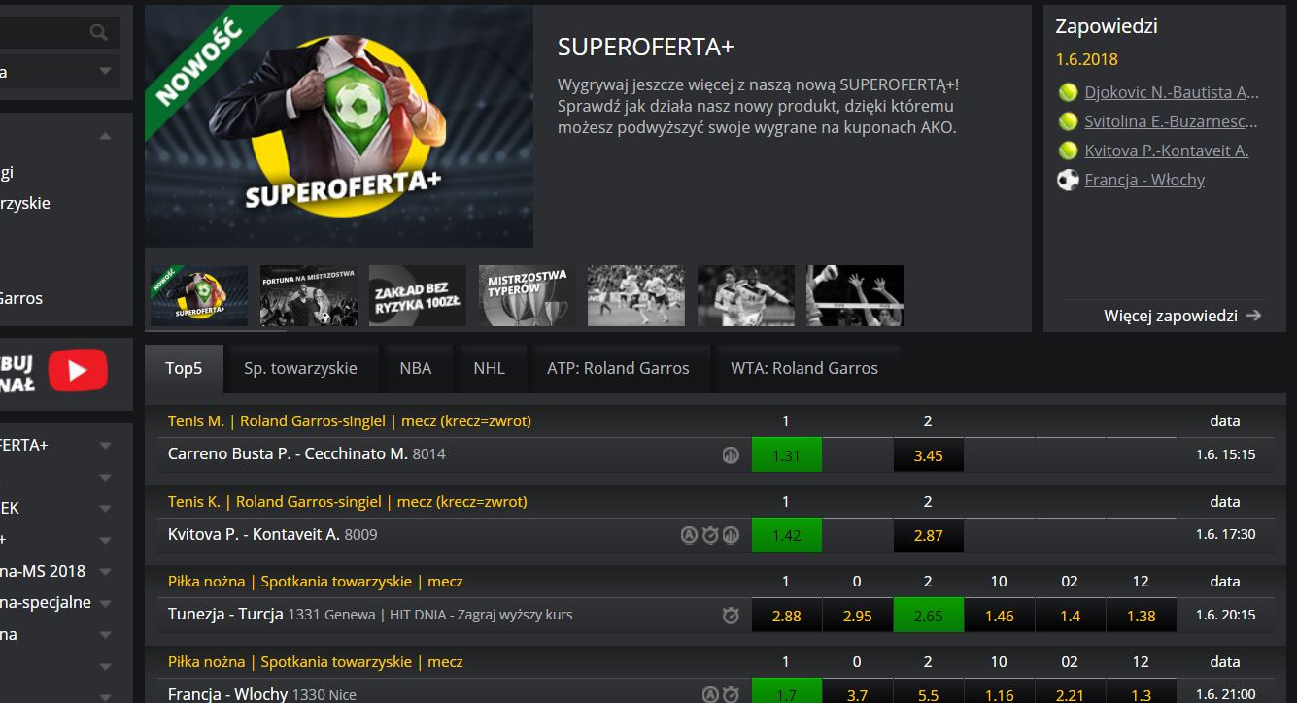Open the Mistrzostwa Typerów banner thumbnail
The height and width of the screenshot is (703, 1297).
[528, 295]
